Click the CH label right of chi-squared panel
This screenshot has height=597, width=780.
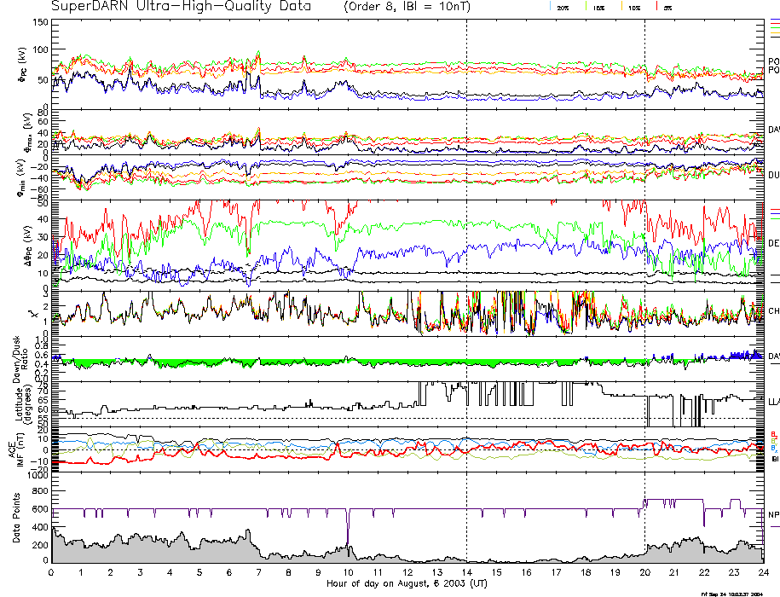773,311
